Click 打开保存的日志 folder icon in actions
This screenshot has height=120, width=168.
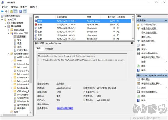pos(138,25)
